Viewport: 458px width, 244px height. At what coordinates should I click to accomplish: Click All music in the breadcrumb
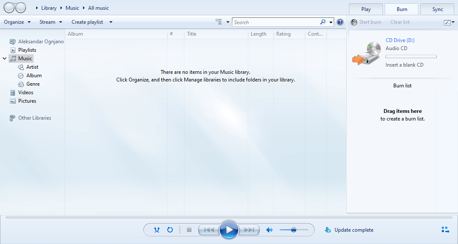click(x=98, y=8)
